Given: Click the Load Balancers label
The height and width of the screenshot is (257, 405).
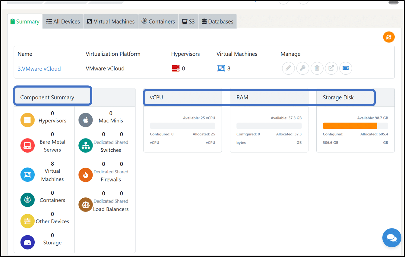Looking at the screenshot, I should pyautogui.click(x=111, y=209).
